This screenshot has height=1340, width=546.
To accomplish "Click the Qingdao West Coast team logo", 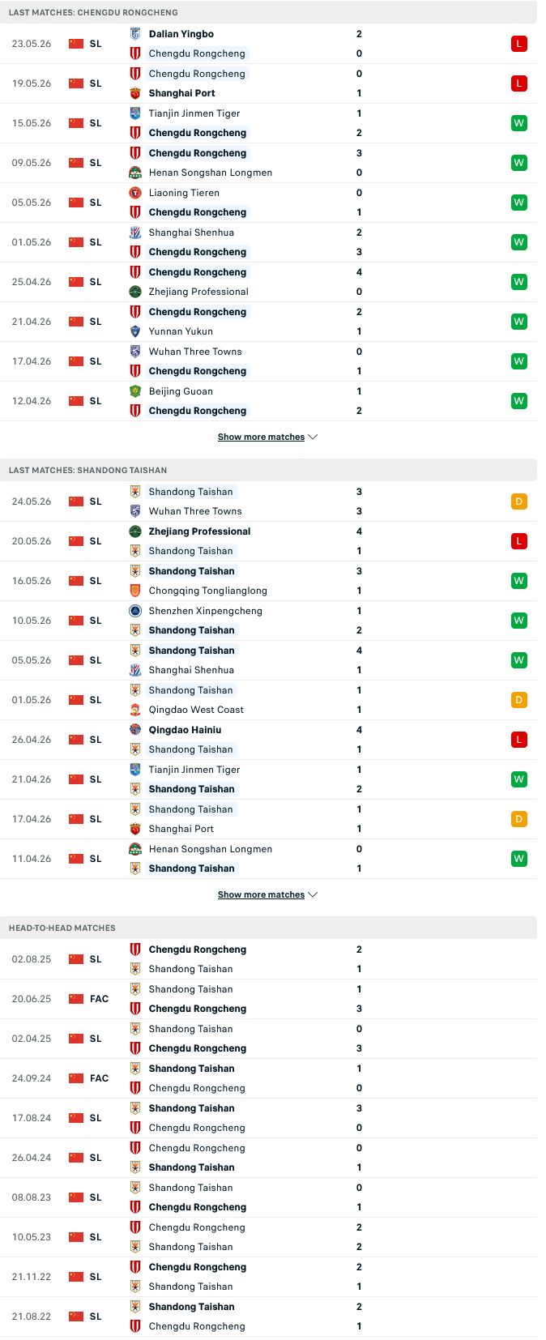I will point(135,710).
